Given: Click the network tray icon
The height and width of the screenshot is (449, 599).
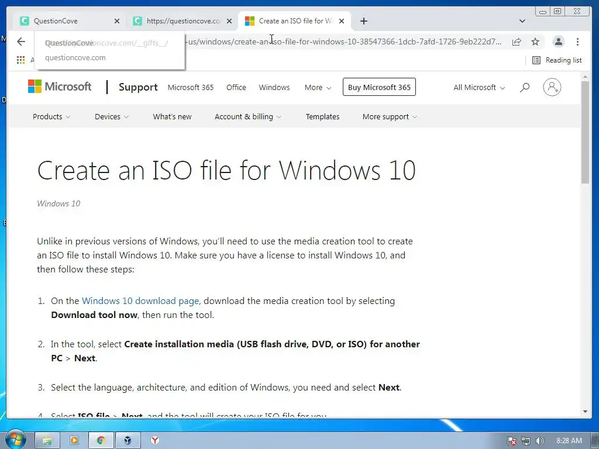Looking at the screenshot, I should coord(526,441).
